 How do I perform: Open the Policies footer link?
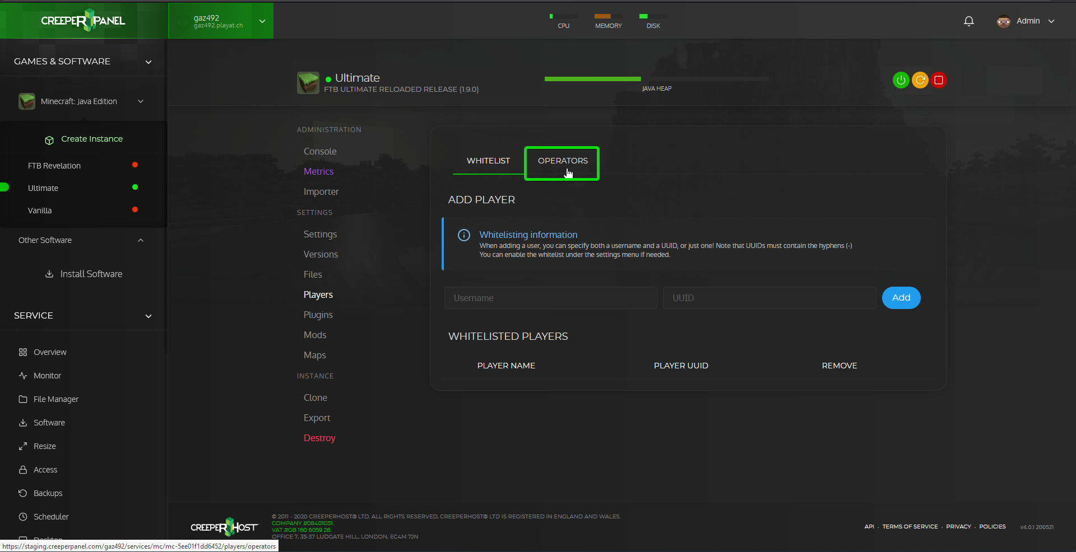(992, 527)
